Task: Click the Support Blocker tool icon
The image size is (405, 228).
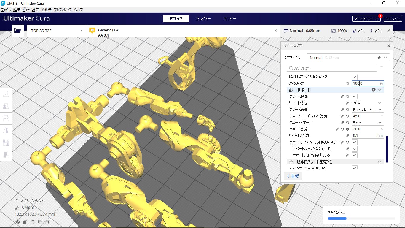Action: tap(6, 155)
